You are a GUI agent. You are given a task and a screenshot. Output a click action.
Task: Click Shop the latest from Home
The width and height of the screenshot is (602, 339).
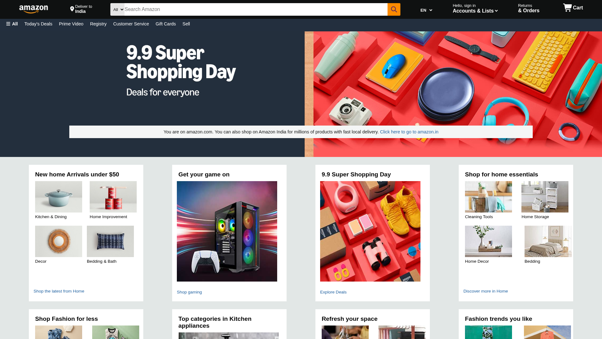tap(59, 291)
